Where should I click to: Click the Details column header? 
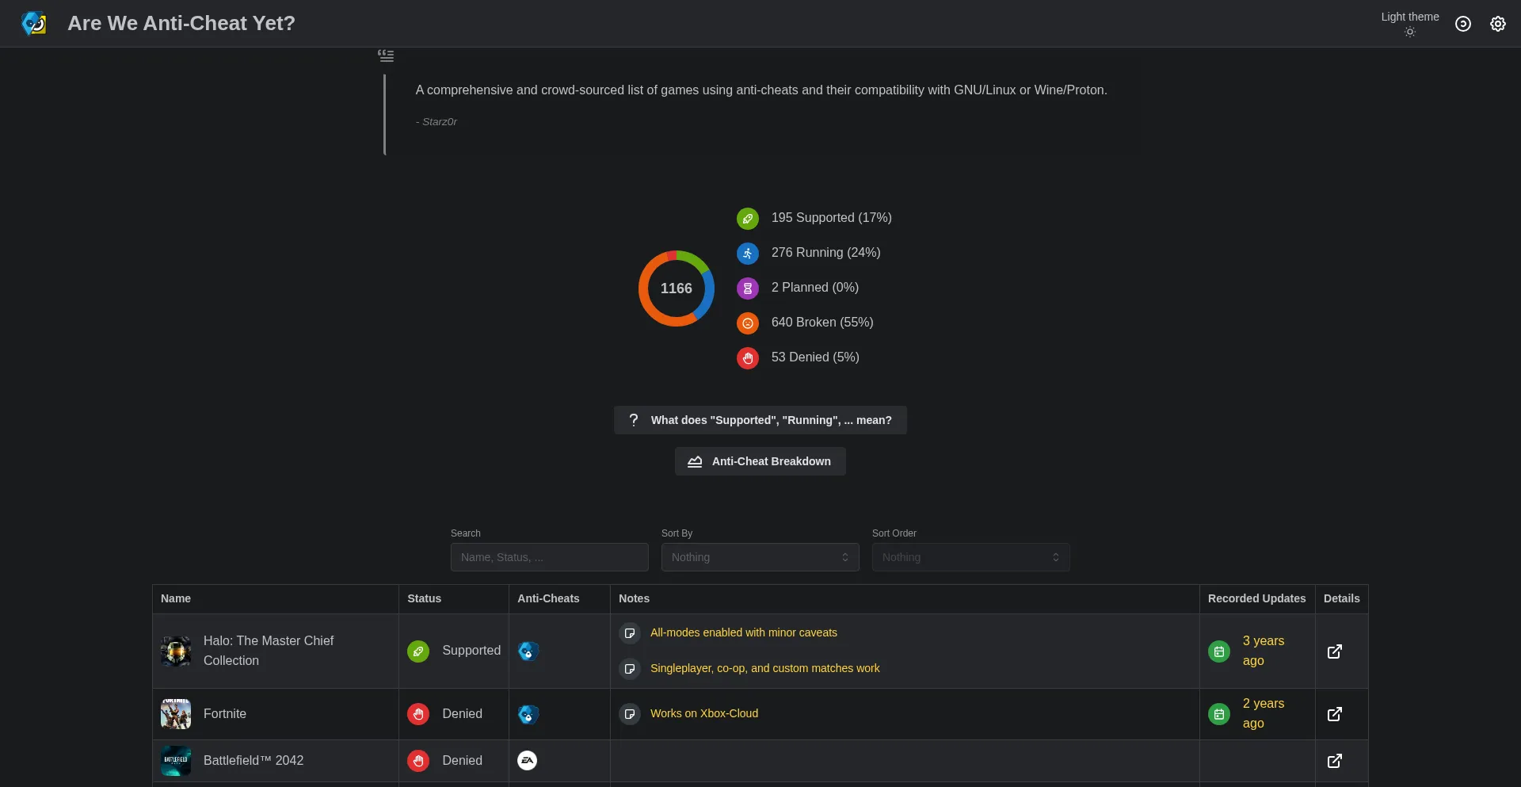(1342, 598)
